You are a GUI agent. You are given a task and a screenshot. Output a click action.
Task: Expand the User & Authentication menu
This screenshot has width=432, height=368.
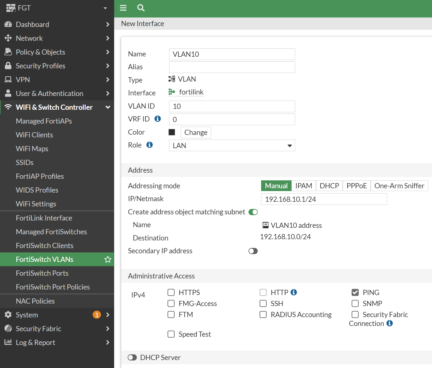tap(49, 93)
